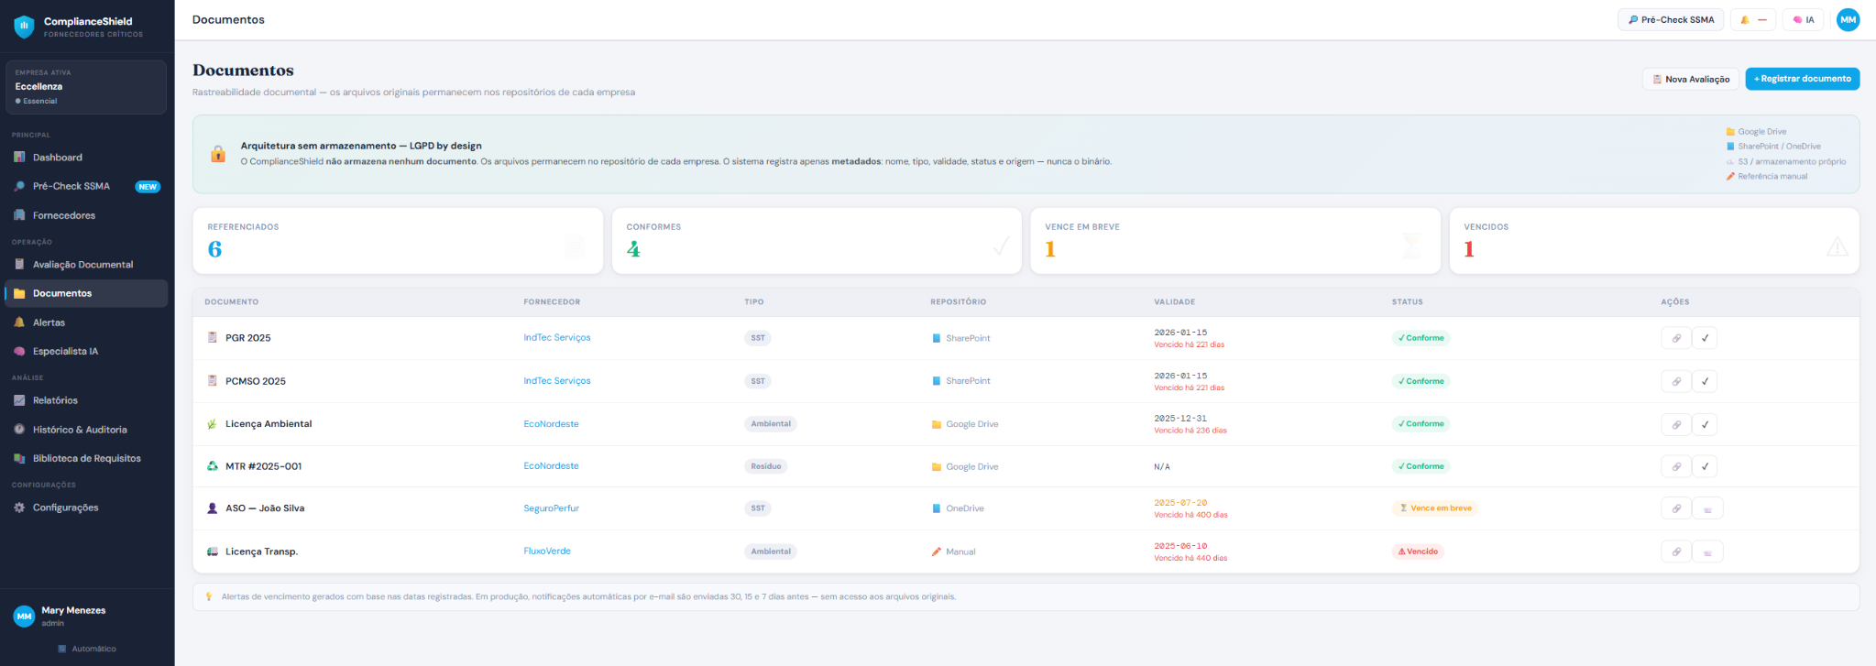Click the Vencido status badge for Licença Transp.
Screen dimensions: 1876x666
click(1418, 551)
